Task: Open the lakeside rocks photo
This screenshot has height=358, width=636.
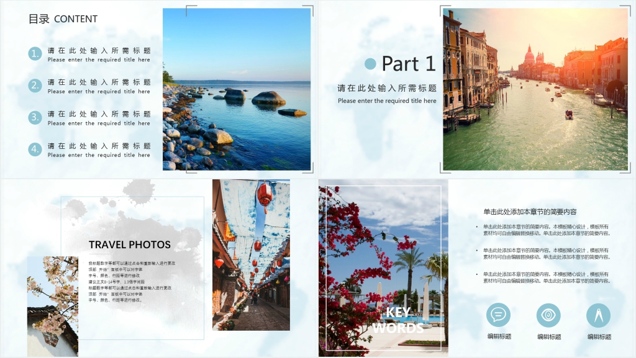Action: pos(237,89)
